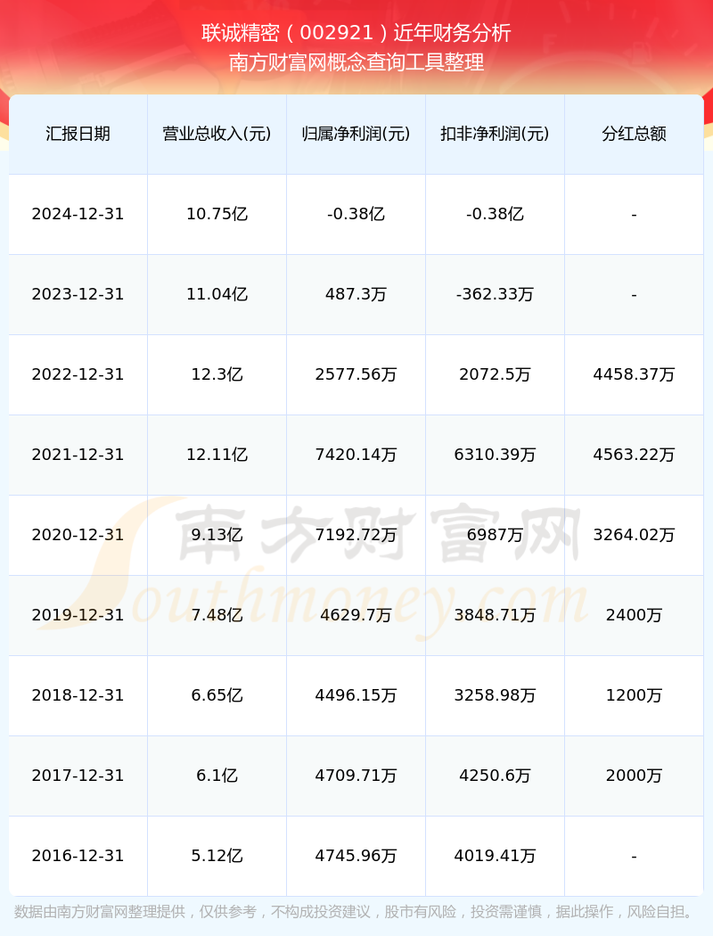This screenshot has width=713, height=936.
Task: Select the 2018-12-31 date cell
Action: [x=78, y=695]
